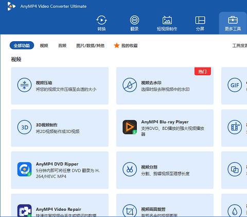Switch to the 翻录 (Rip) tab

coord(134,23)
